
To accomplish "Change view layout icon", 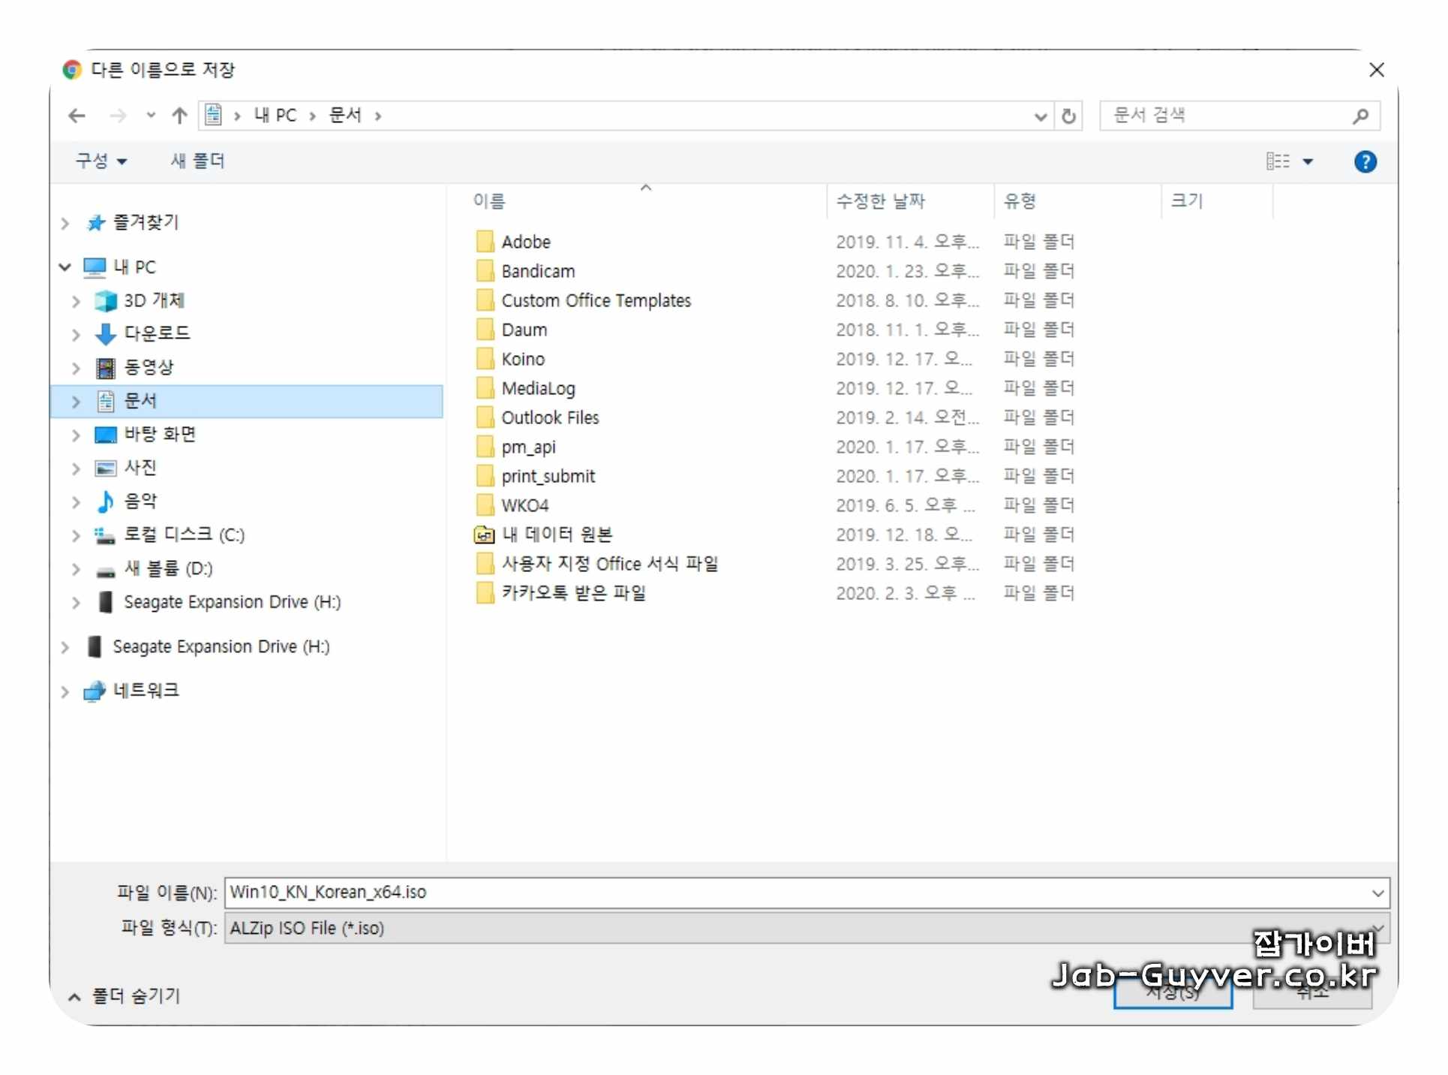I will coord(1278,161).
